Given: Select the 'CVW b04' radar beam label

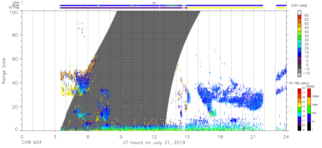Looking at the screenshot, I should (32, 143).
